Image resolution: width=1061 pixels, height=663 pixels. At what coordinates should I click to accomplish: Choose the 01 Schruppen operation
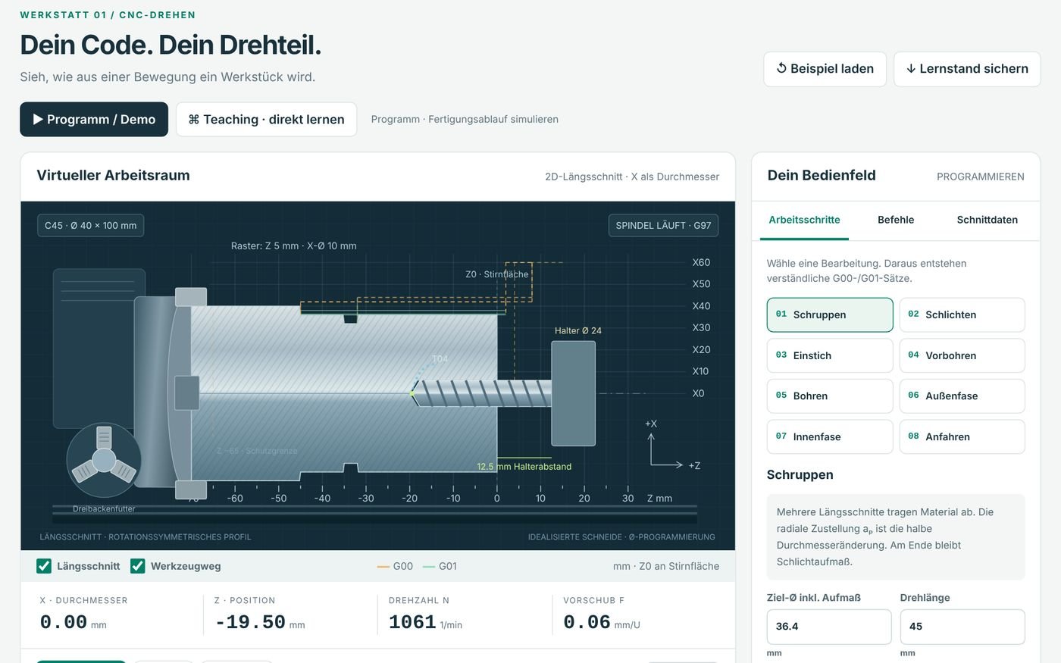830,314
